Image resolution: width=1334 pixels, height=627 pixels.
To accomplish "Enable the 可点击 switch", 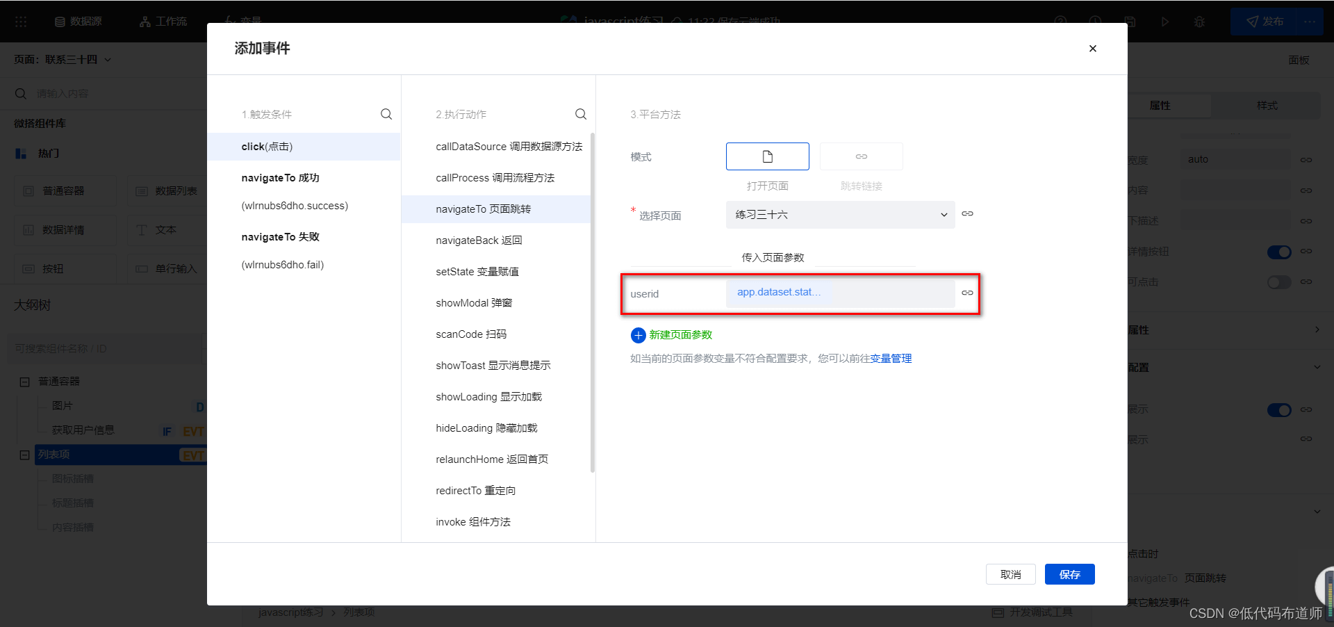I will [x=1278, y=282].
